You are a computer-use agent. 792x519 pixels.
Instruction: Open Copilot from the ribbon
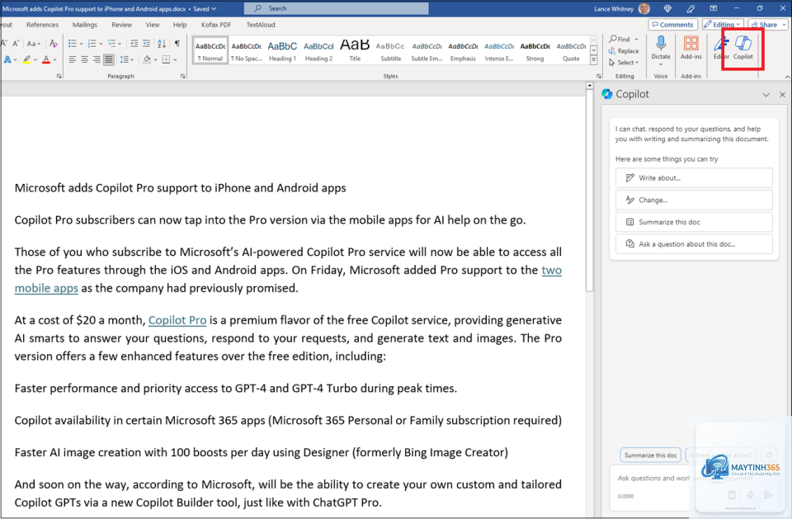(x=743, y=48)
